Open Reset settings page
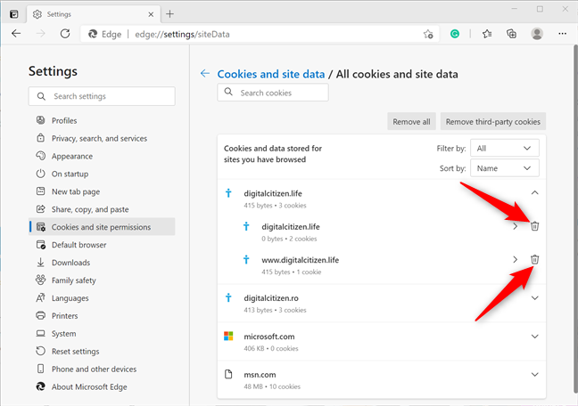The image size is (578, 406). coord(102,351)
